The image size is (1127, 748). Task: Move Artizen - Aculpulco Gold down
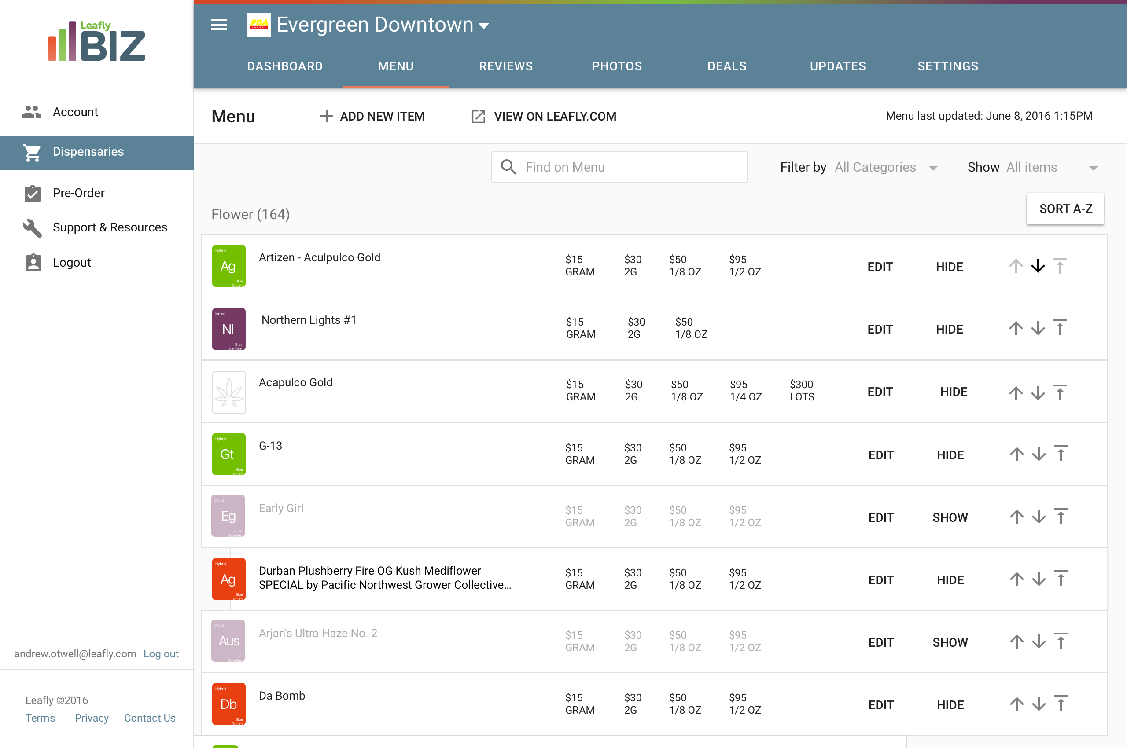tap(1038, 266)
